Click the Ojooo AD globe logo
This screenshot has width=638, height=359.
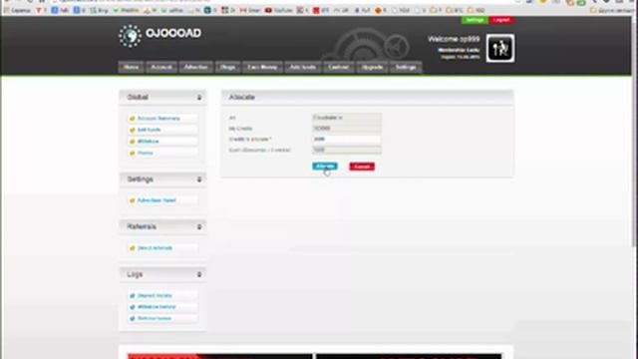click(x=130, y=36)
